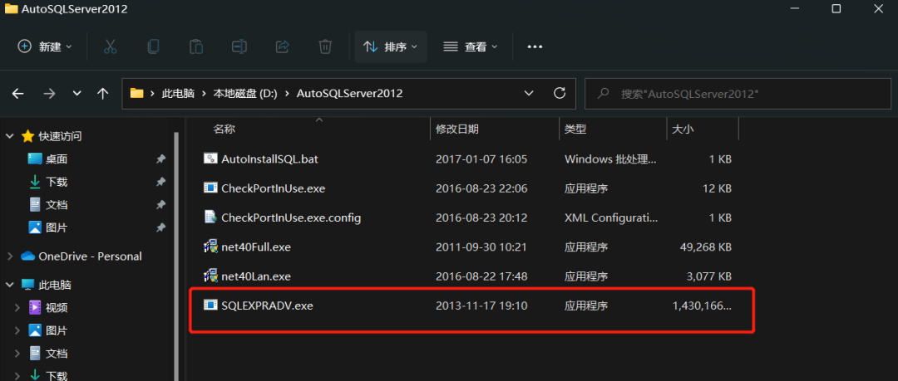Refresh the current folder view
Image resolution: width=898 pixels, height=381 pixels.
(560, 93)
